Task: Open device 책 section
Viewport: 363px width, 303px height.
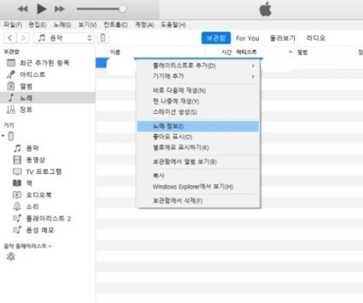Action: pyautogui.click(x=29, y=183)
